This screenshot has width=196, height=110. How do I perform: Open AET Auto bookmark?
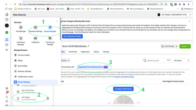(x=40, y=9)
